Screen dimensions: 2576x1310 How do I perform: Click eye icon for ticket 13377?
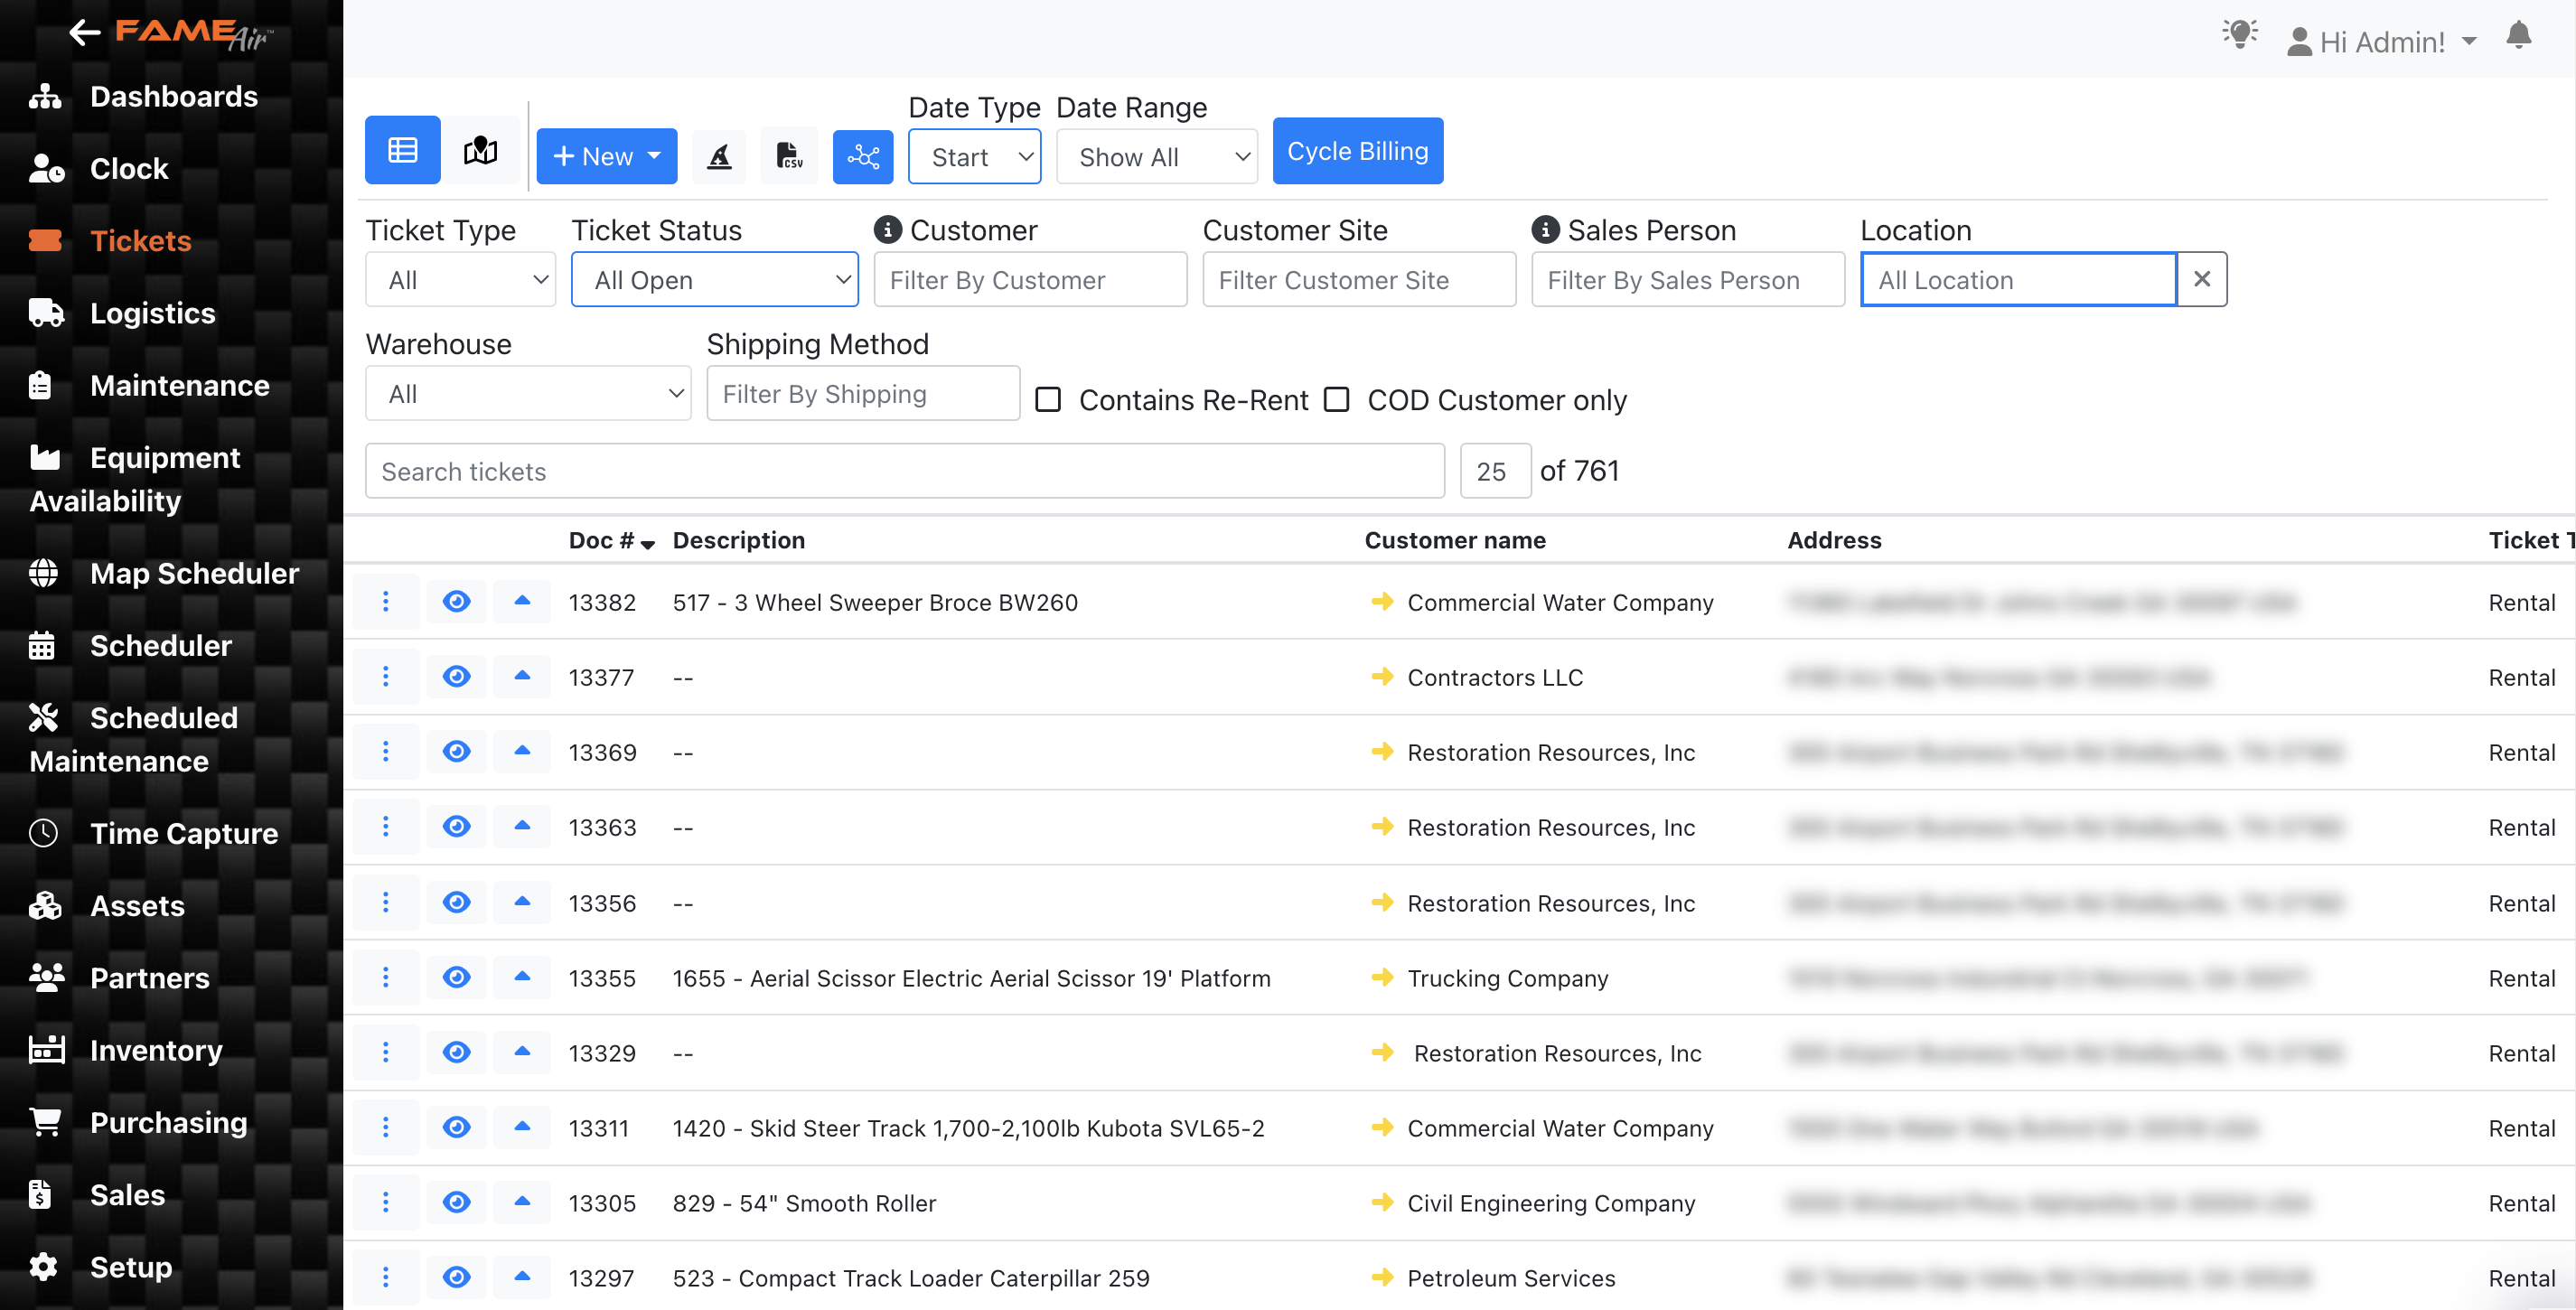click(456, 677)
